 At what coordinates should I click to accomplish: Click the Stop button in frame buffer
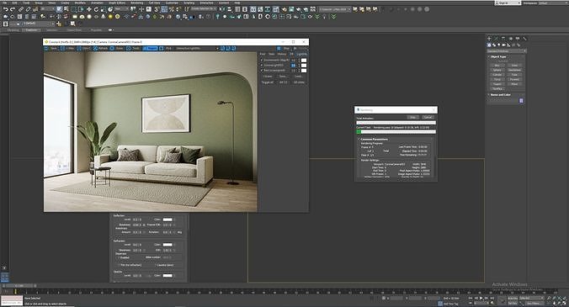(284, 48)
